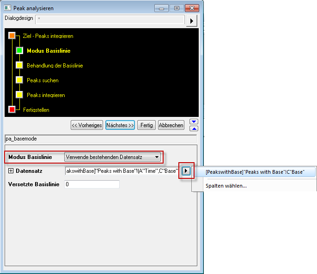The width and height of the screenshot is (317, 274).
Task: Click the Dialogdesign text field
Action: coord(110,19)
